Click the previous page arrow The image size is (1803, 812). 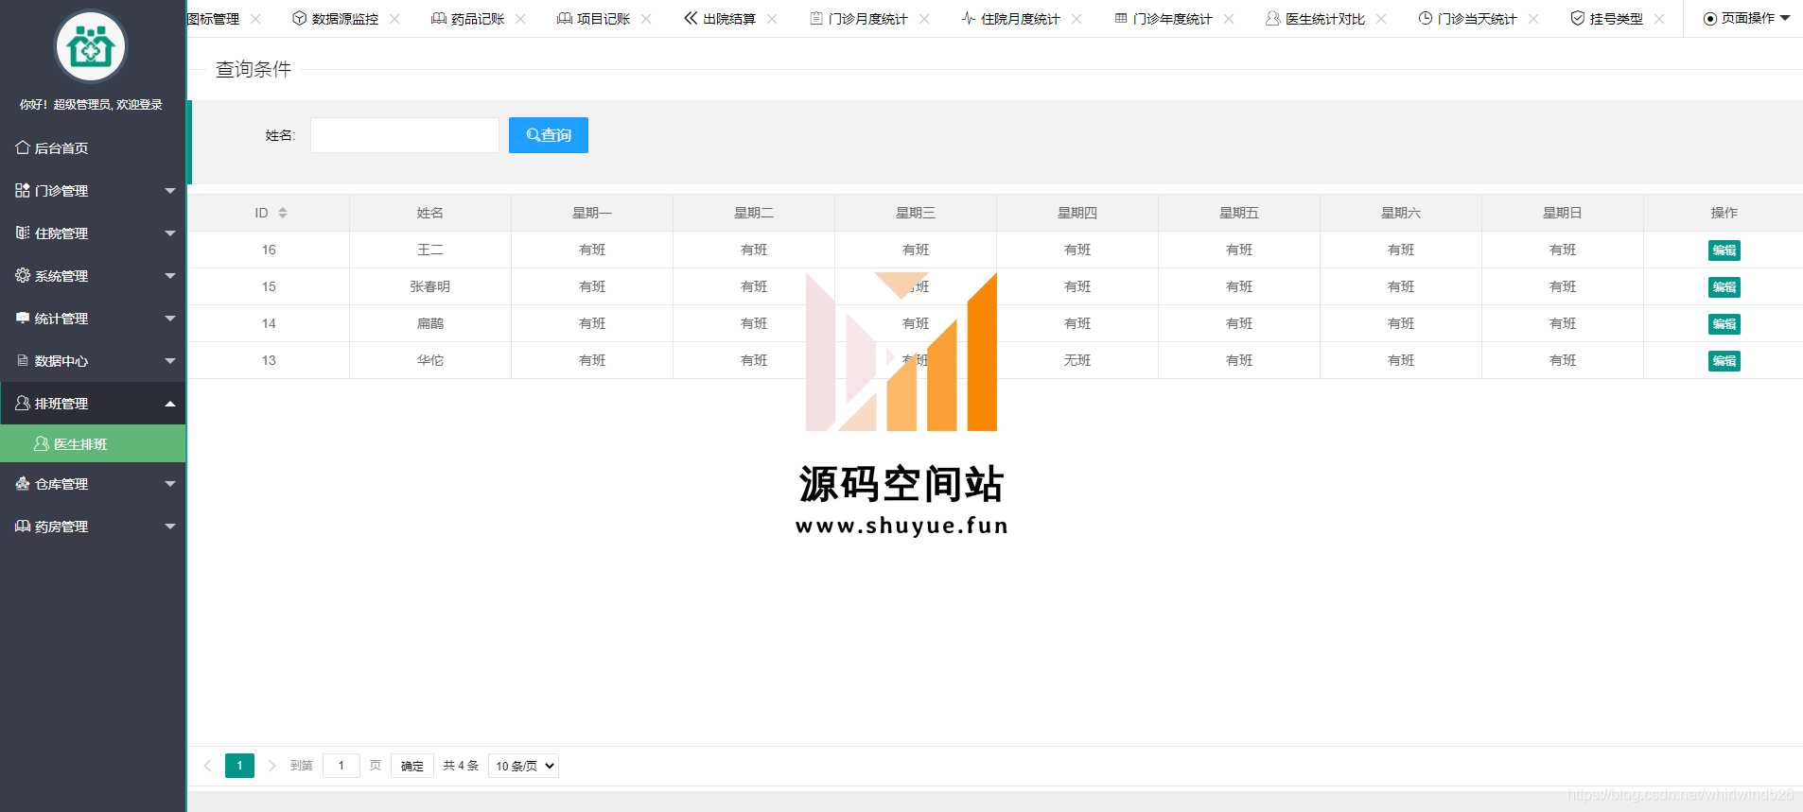[x=207, y=766]
